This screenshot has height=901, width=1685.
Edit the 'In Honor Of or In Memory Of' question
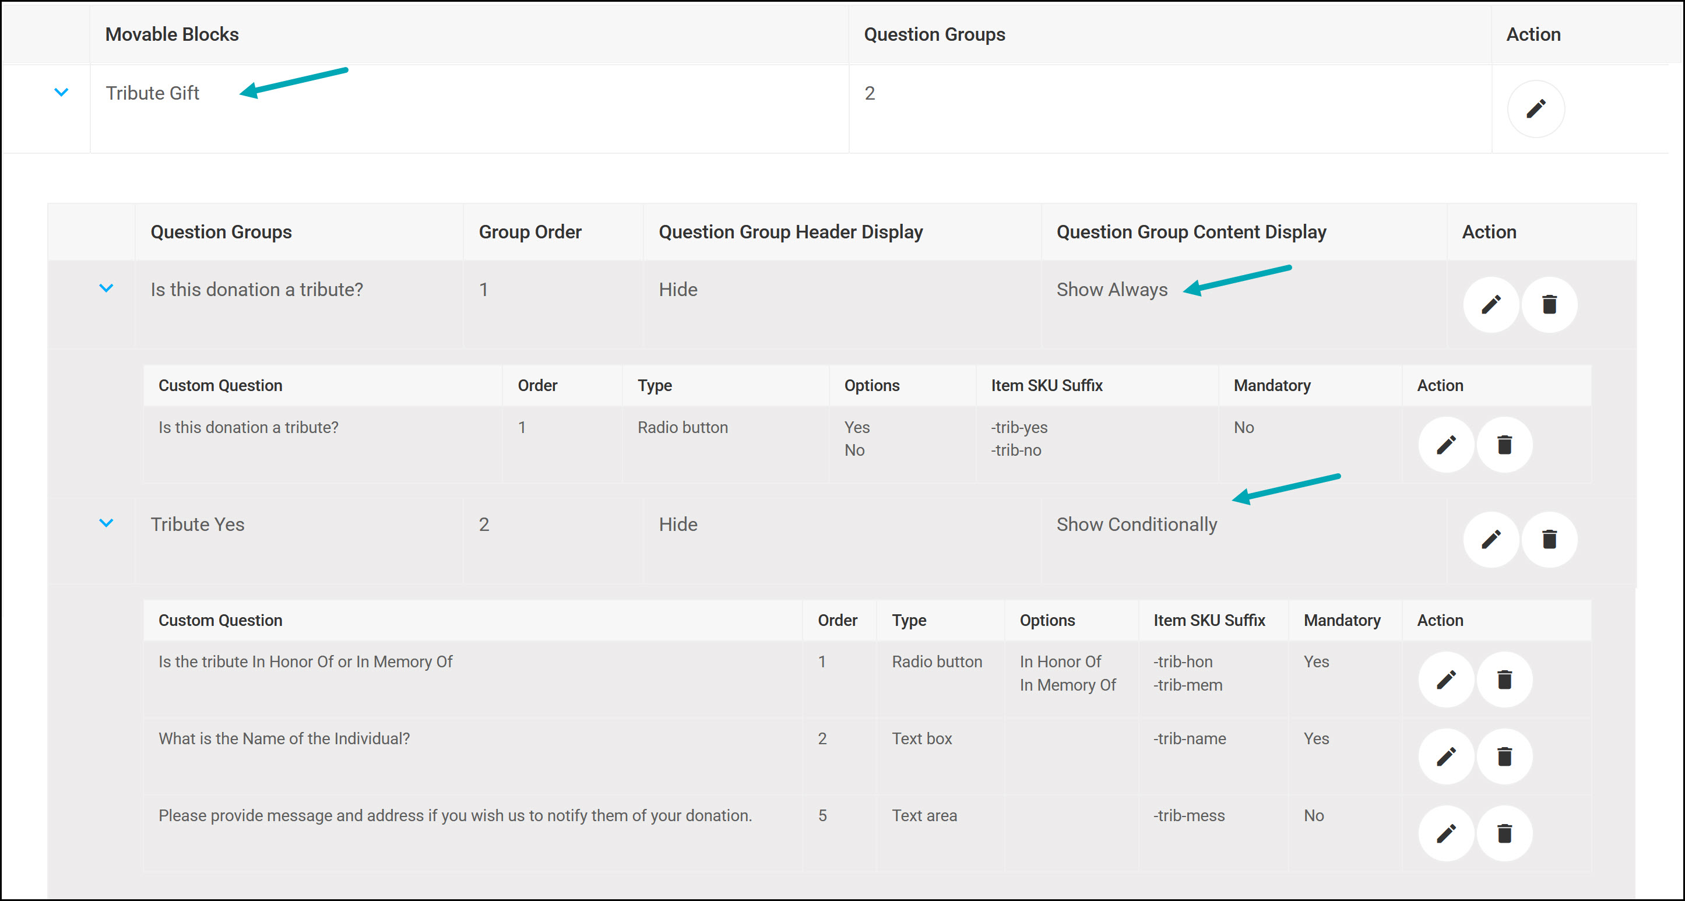coord(1445,680)
